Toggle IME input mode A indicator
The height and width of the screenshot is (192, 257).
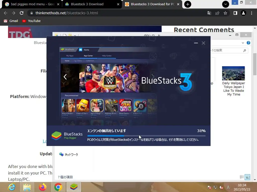228,187
